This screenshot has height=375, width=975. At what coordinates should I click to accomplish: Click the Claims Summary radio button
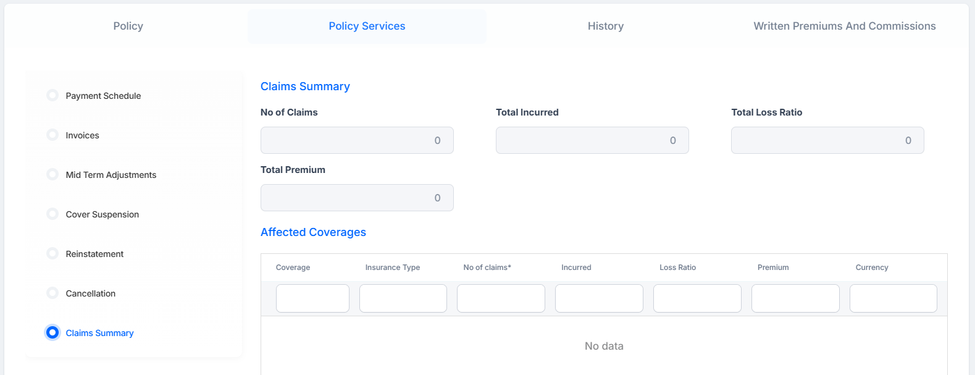(x=52, y=332)
